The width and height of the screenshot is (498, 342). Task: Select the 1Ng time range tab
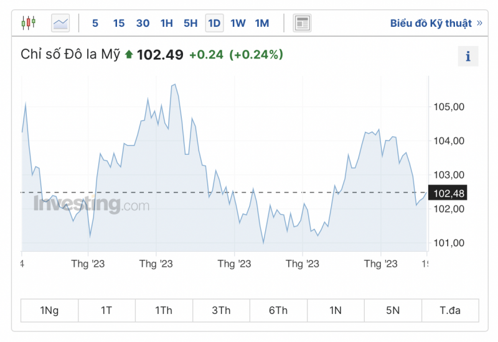[x=49, y=311]
